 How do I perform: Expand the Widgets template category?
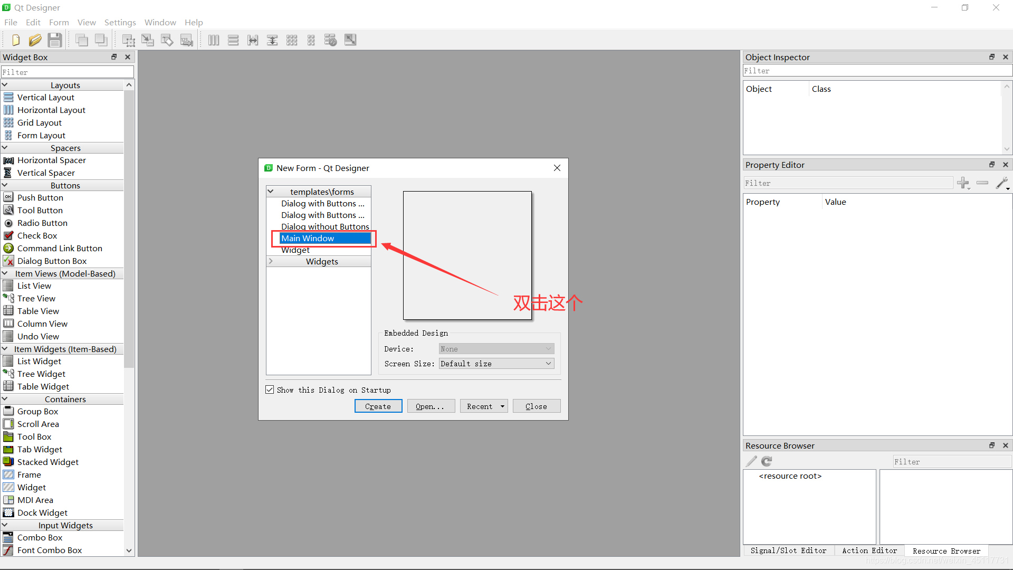pos(271,261)
